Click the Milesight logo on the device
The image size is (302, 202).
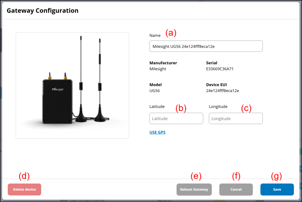point(58,89)
